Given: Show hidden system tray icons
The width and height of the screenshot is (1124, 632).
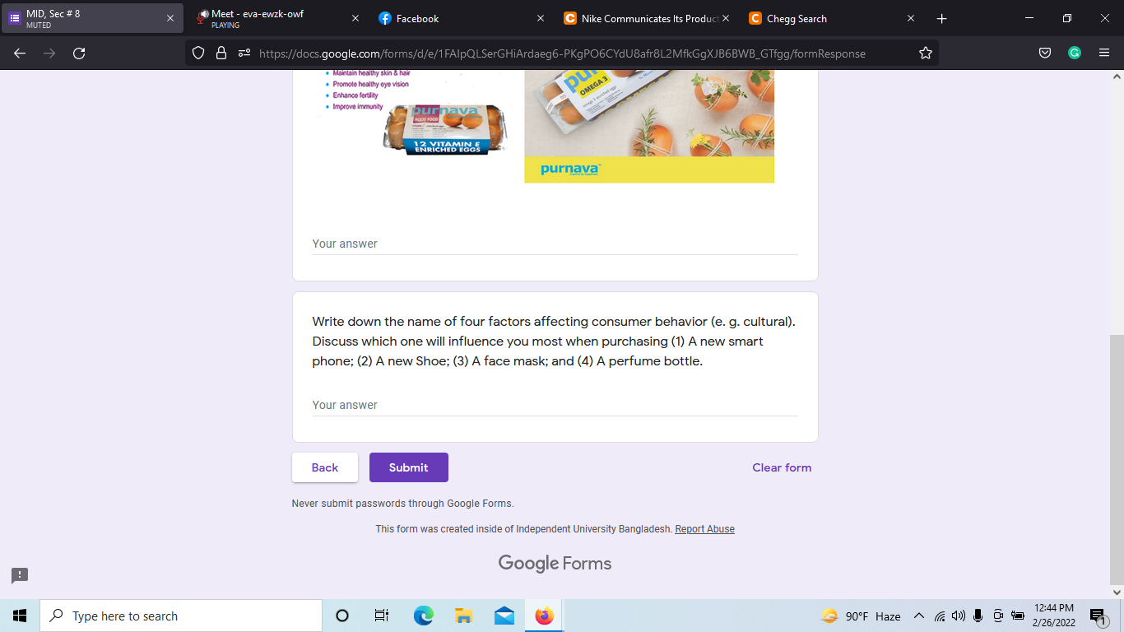Looking at the screenshot, I should click(919, 616).
